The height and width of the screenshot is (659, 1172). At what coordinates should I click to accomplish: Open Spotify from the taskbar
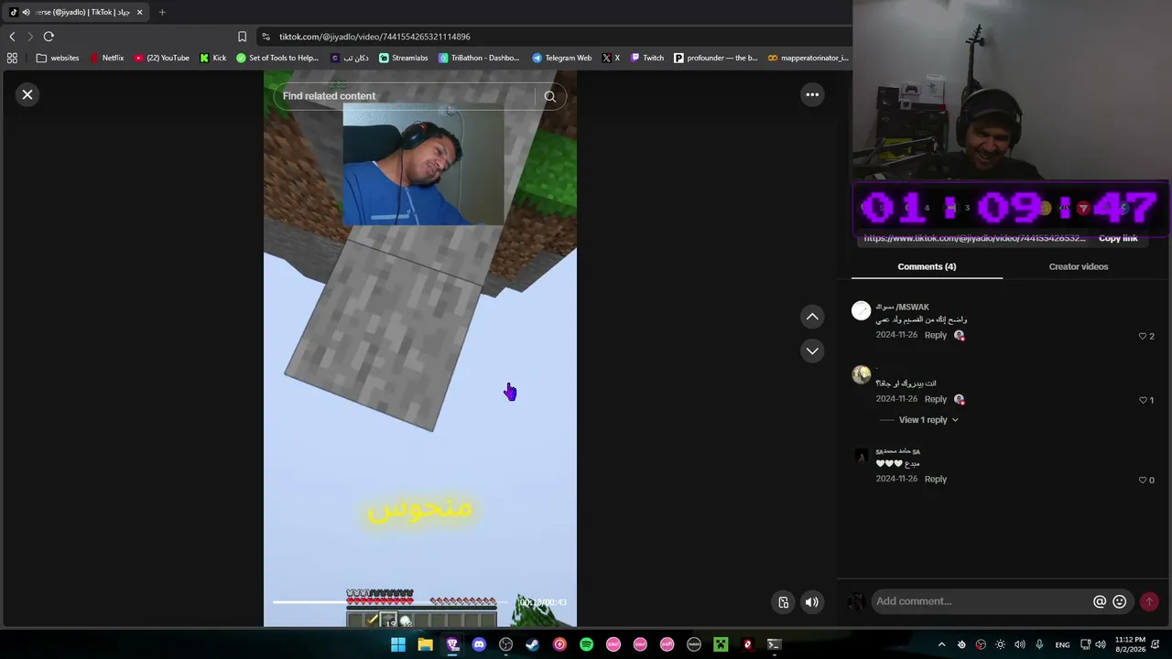[586, 644]
